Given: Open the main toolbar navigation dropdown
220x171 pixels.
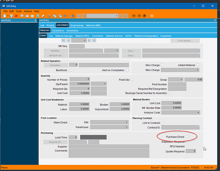Looking at the screenshot, I should [x=117, y=16].
